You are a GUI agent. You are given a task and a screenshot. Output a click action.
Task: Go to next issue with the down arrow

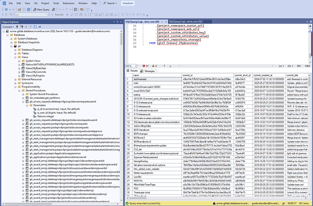tap(170, 66)
